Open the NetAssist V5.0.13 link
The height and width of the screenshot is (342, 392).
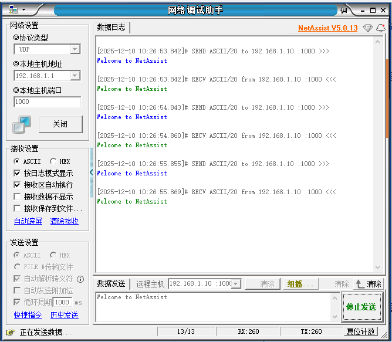point(328,28)
